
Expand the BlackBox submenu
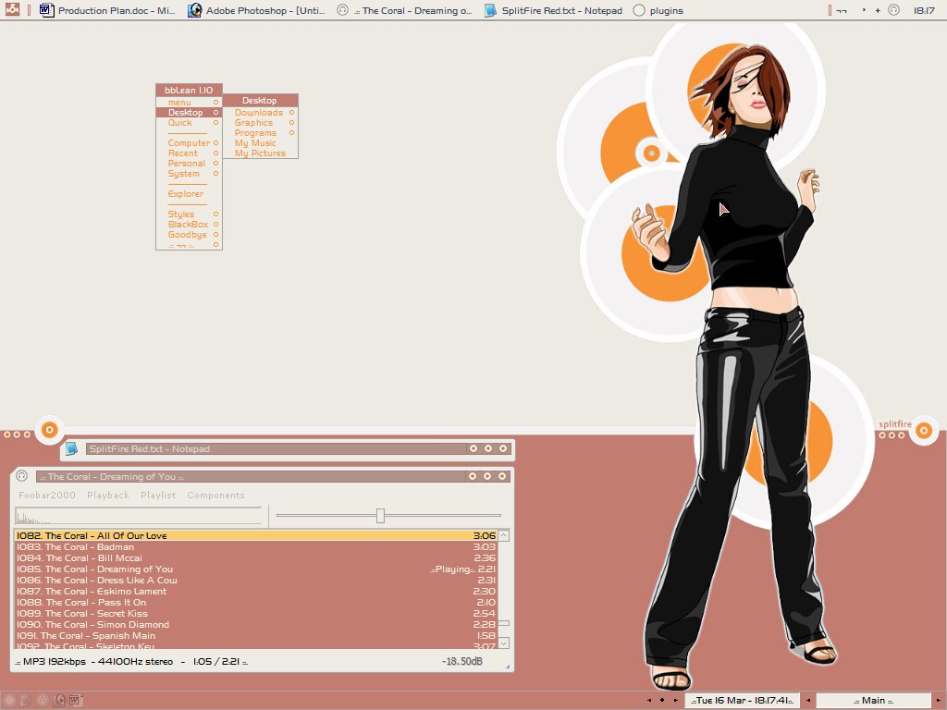(189, 225)
